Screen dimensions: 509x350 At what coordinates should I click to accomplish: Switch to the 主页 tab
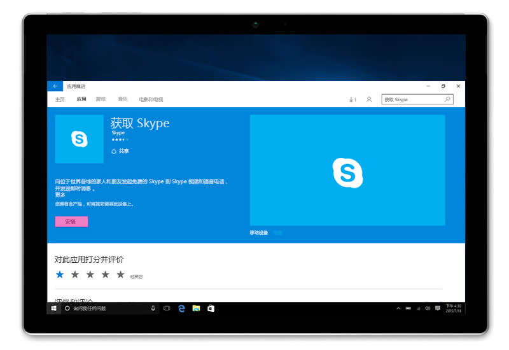tap(60, 99)
